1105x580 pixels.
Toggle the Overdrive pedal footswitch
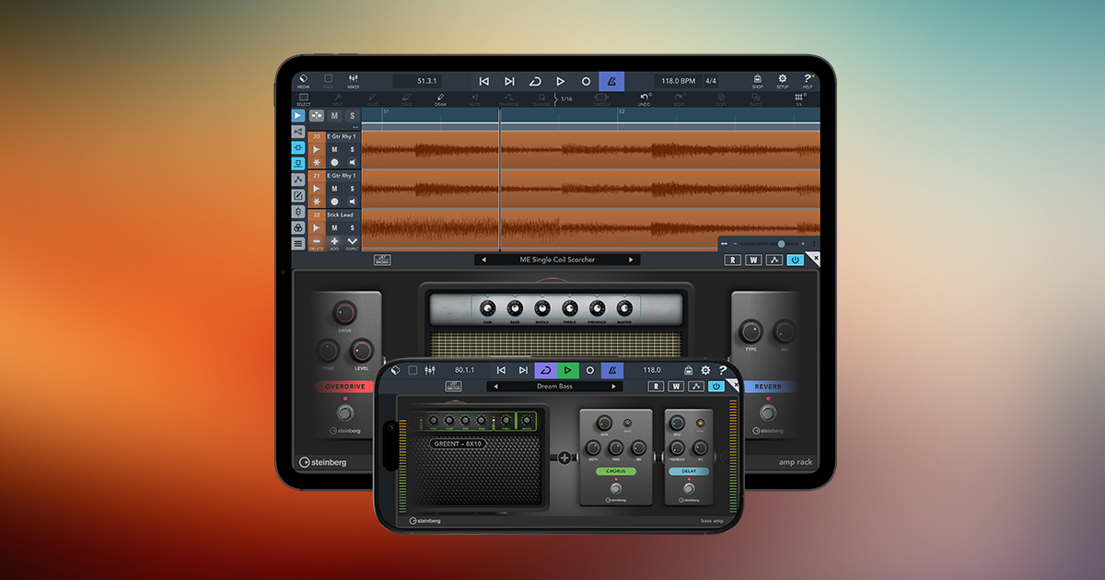(x=345, y=412)
